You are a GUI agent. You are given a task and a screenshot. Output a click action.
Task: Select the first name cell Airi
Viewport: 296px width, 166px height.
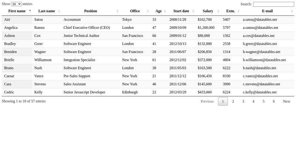click(x=17, y=20)
